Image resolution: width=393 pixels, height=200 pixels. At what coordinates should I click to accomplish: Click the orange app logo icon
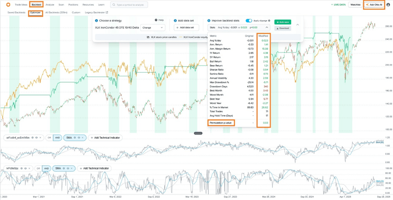8,5
